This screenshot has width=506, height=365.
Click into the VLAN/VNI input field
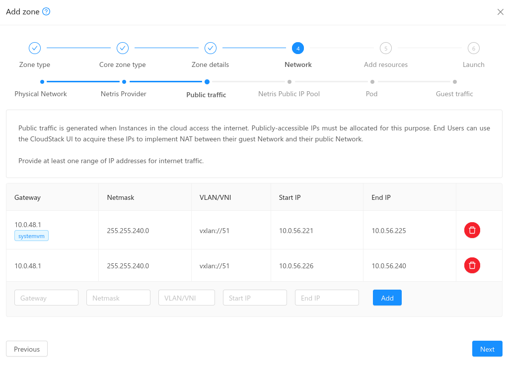pyautogui.click(x=186, y=298)
